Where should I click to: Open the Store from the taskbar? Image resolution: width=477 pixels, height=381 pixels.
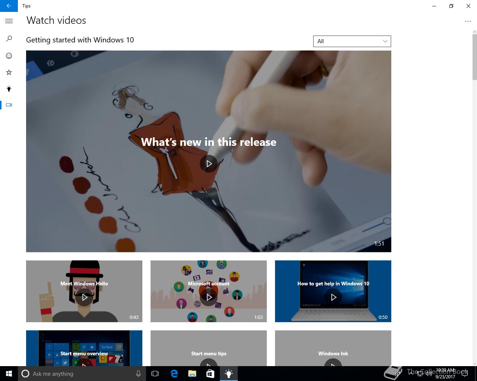(x=210, y=374)
